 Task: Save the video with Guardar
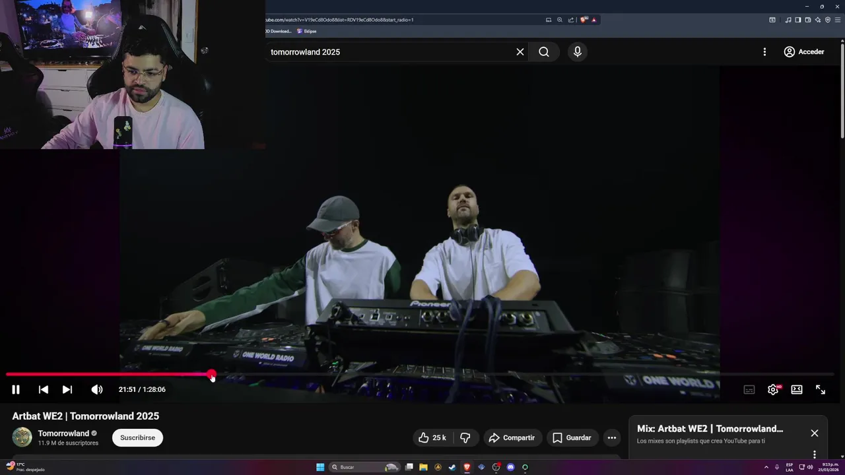click(x=572, y=437)
